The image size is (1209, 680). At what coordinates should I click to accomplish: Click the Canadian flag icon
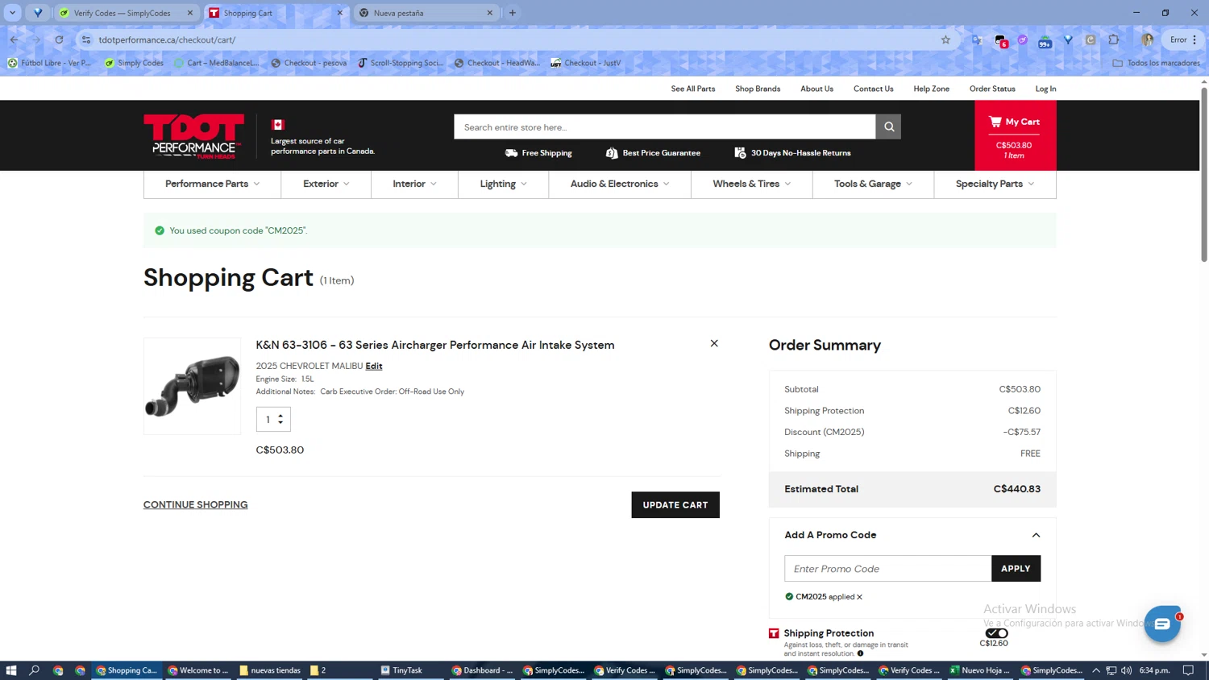pos(278,124)
